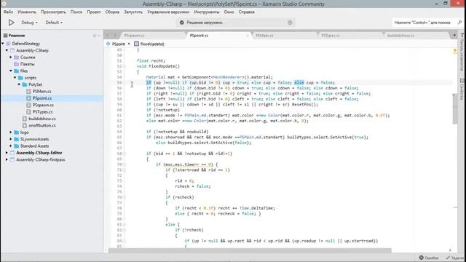The height and width of the screenshot is (262, 466).
Task: Open PSMain.cs in solution tree
Action: (x=42, y=92)
